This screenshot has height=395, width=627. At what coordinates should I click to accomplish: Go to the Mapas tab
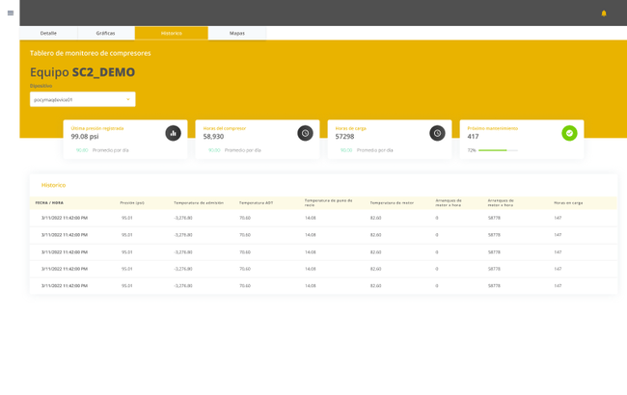tap(236, 33)
